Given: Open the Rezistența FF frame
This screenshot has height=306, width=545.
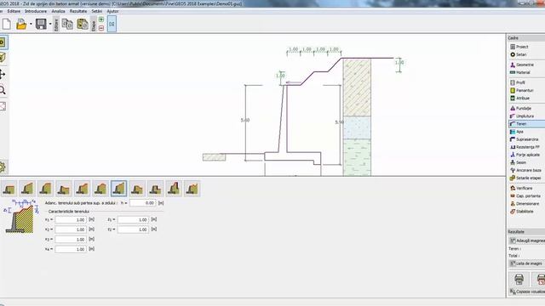Looking at the screenshot, I should [526, 147].
